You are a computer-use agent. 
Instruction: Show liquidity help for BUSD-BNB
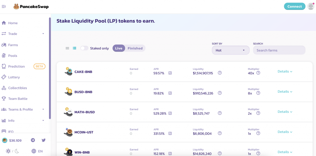pyautogui.click(x=220, y=93)
